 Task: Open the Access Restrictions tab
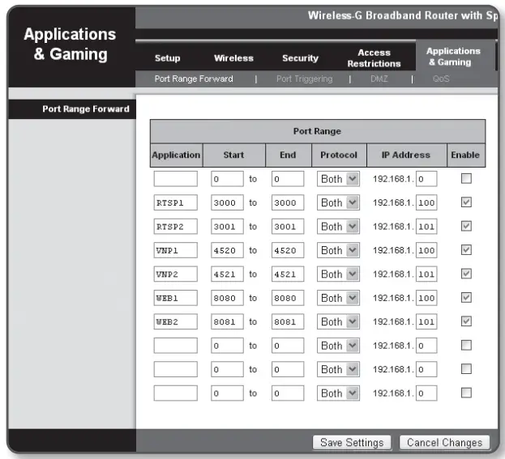pos(374,58)
